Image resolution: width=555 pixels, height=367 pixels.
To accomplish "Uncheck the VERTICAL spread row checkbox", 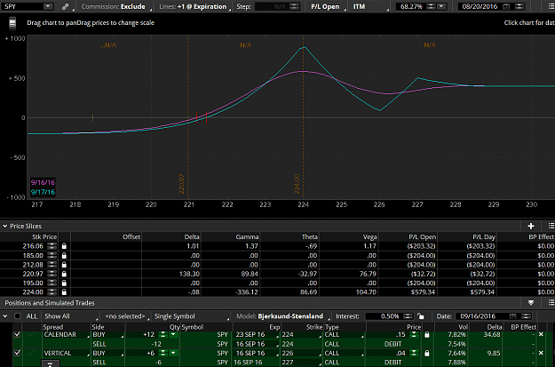I will point(17,353).
